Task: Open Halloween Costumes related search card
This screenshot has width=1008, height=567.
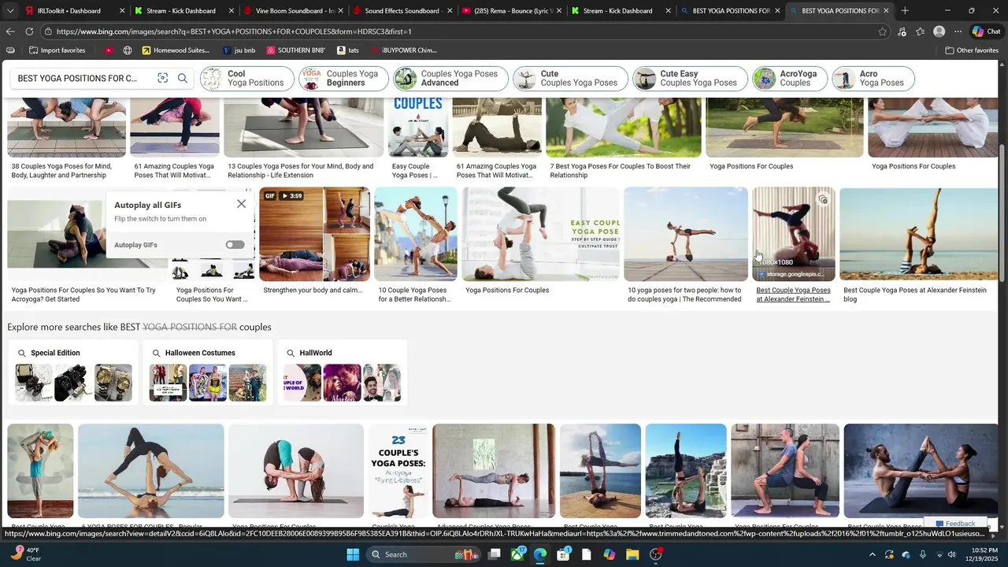Action: click(208, 372)
